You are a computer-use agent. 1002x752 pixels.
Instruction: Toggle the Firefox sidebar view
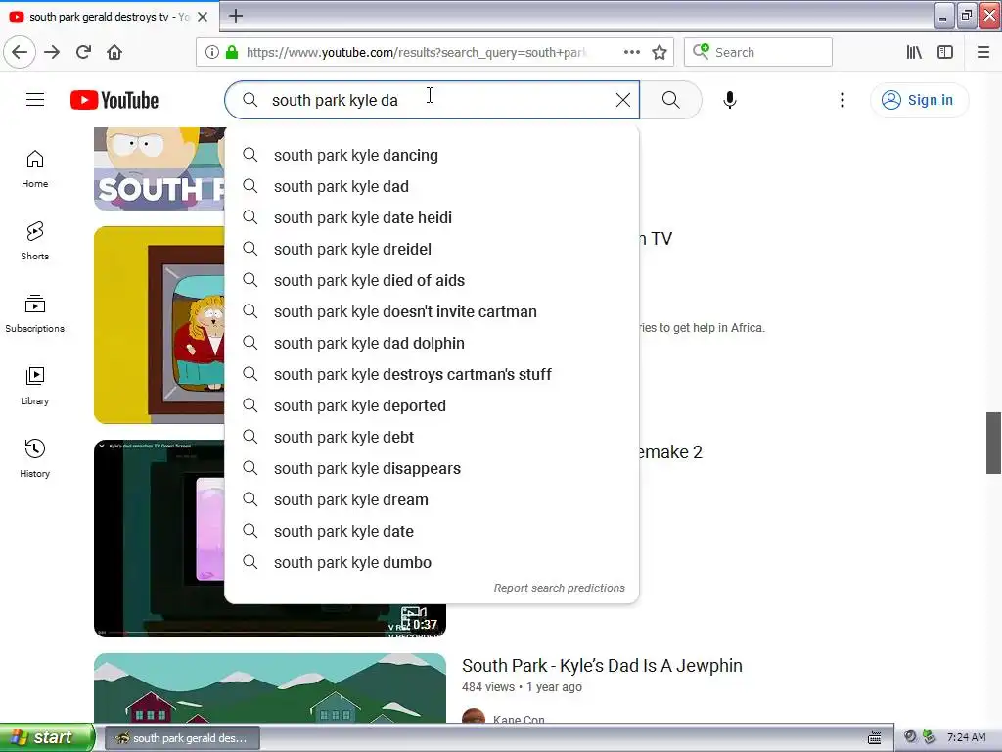945,52
